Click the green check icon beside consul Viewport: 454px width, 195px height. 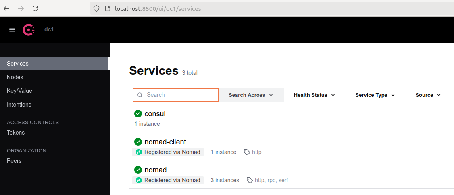(138, 114)
